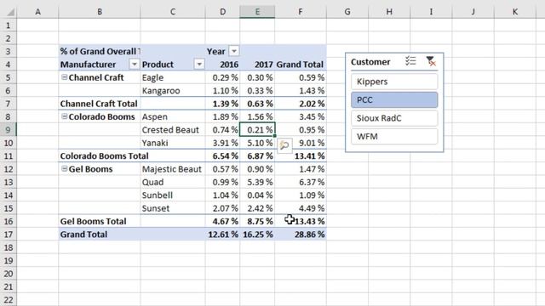Select the Sunbell product cell
Viewport: 545px width, 306px height.
click(173, 195)
